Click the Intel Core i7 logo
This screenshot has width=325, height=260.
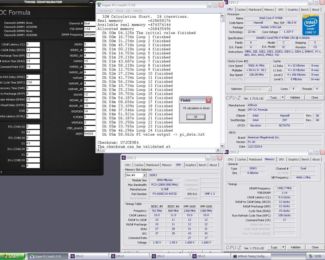(311, 25)
